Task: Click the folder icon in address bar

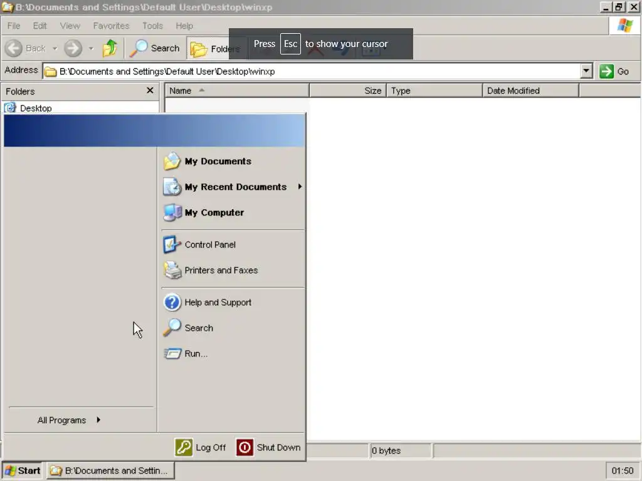Action: click(50, 71)
